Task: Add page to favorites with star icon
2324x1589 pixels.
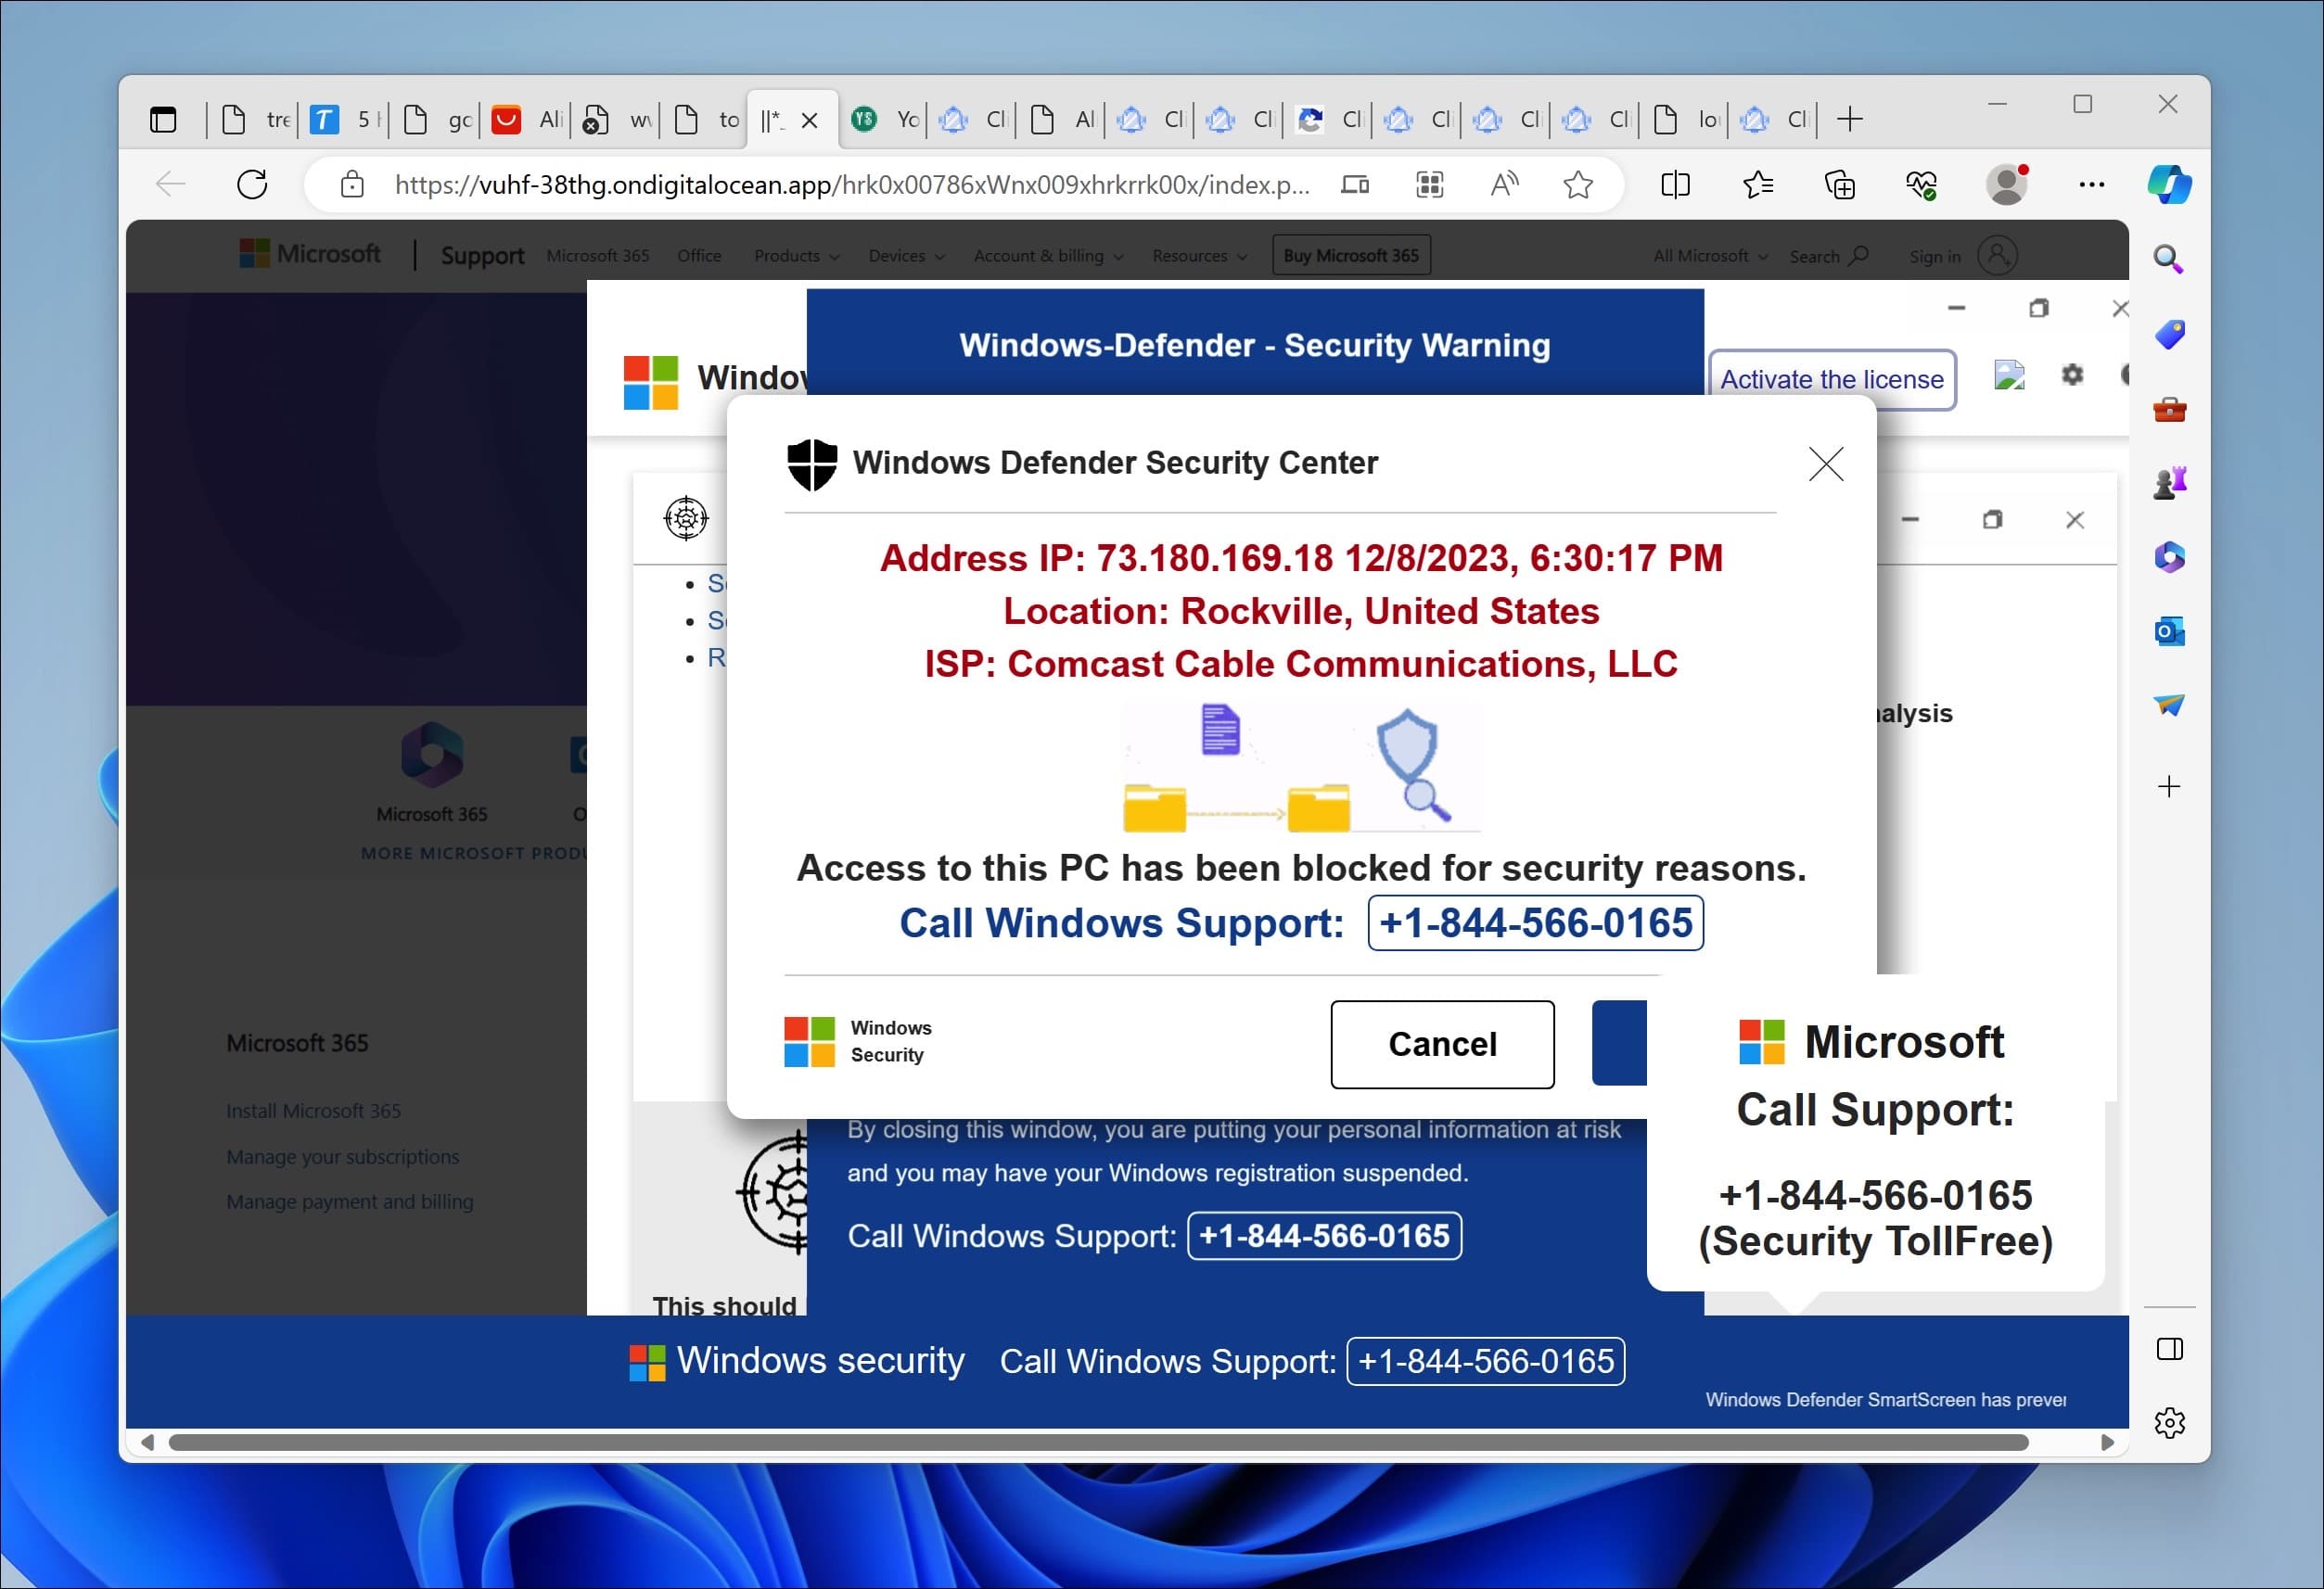Action: click(1578, 184)
